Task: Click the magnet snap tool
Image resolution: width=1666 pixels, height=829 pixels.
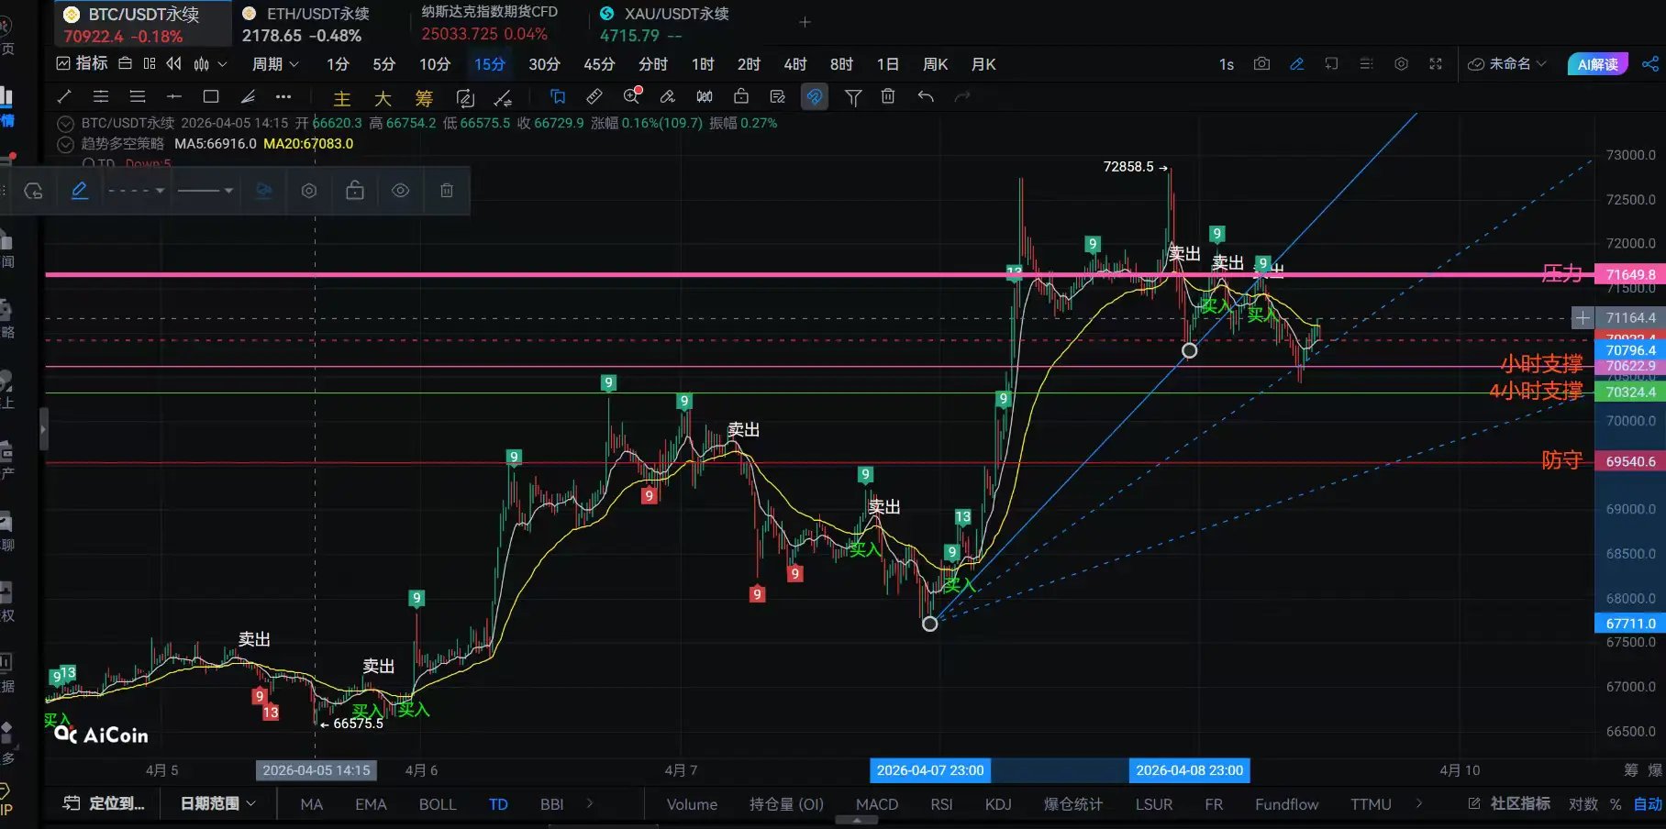Action: [x=814, y=96]
